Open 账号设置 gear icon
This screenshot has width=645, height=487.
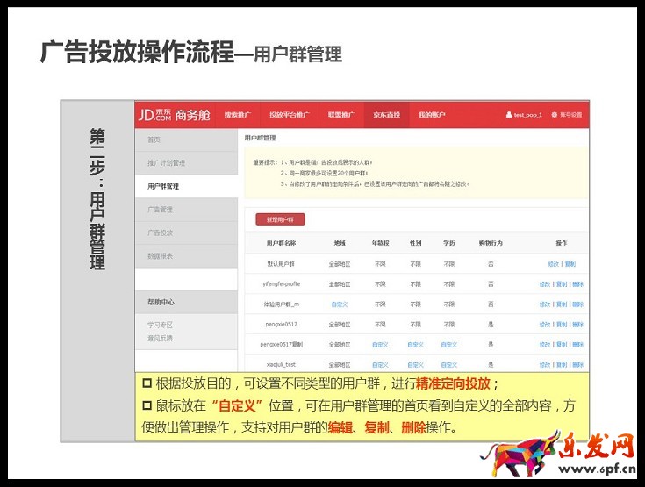click(555, 115)
